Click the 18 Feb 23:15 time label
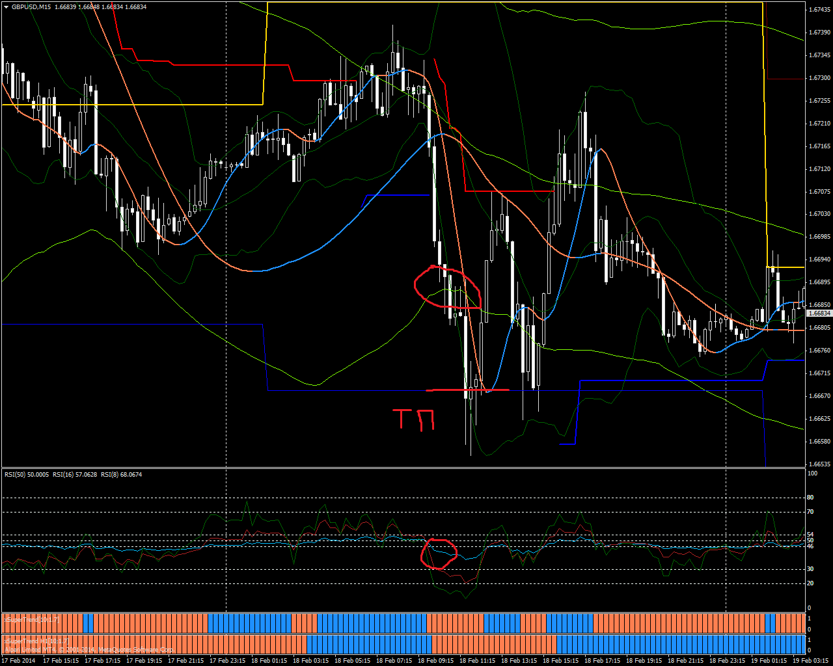 727,660
